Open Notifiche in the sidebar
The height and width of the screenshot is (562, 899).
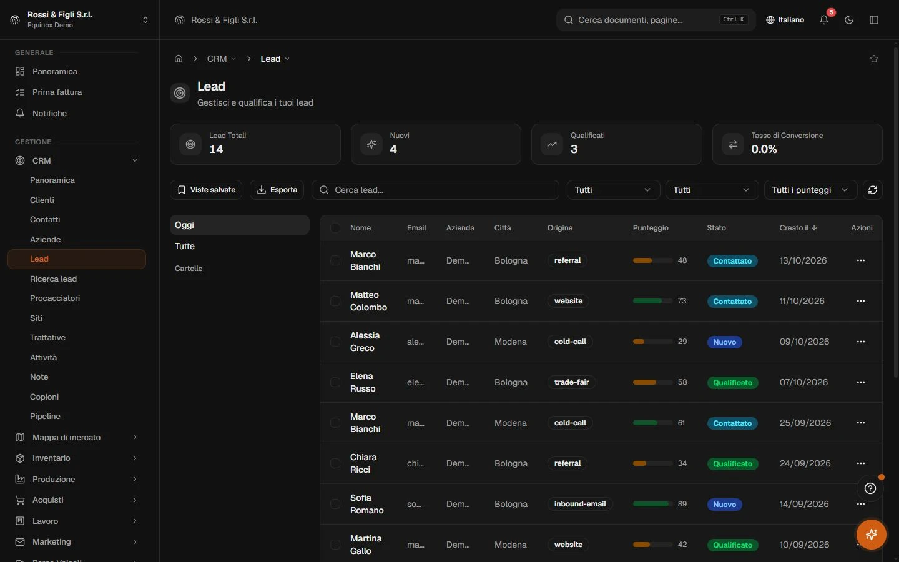pyautogui.click(x=77, y=113)
